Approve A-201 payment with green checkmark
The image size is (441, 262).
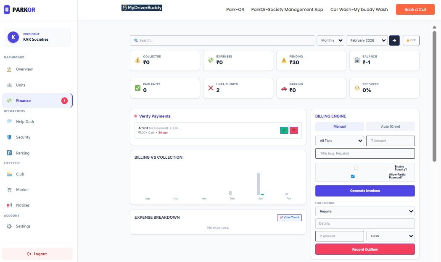pos(284,130)
